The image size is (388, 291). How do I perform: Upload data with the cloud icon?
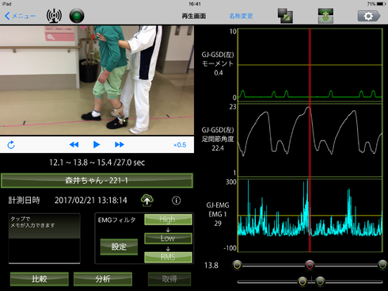coord(147,200)
